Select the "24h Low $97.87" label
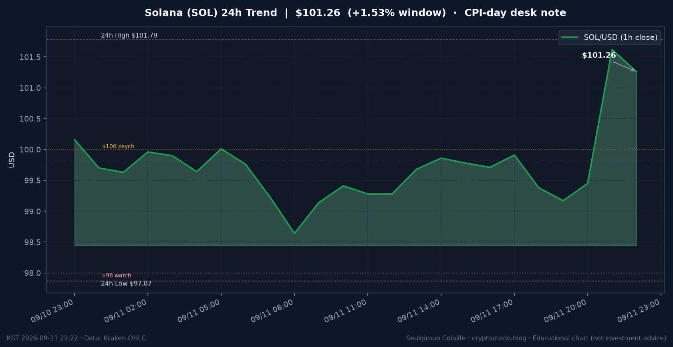The width and height of the screenshot is (673, 347). coord(126,283)
